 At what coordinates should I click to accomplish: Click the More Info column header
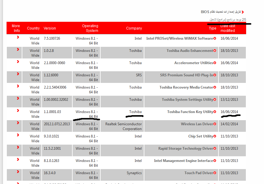click(16, 28)
